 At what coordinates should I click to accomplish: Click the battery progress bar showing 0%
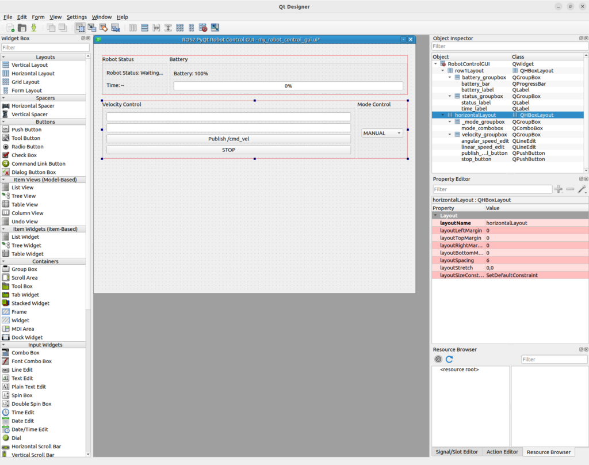(x=288, y=86)
